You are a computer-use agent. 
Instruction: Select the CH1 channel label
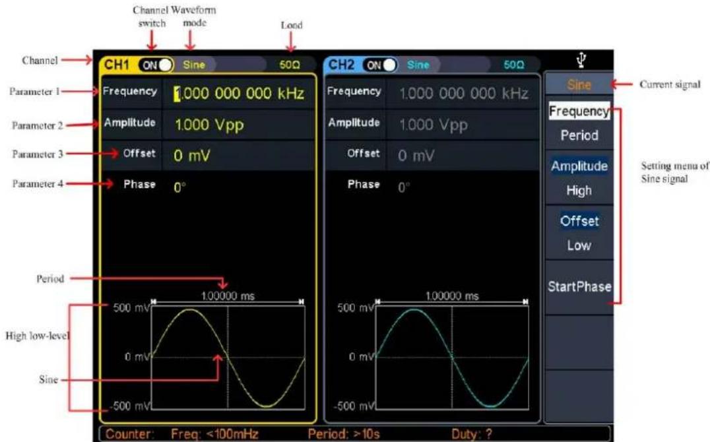coord(117,65)
